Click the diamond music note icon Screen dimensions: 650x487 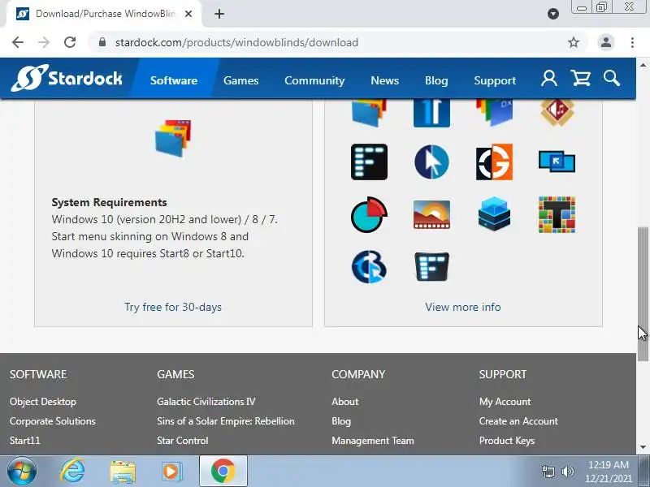coord(557,111)
